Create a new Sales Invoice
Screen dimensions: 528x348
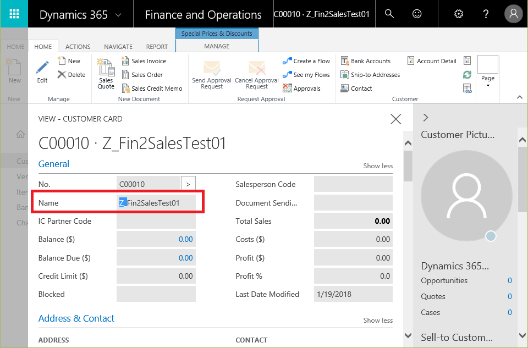(x=144, y=61)
